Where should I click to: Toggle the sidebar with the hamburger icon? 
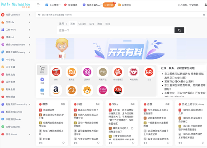click(x=38, y=5)
